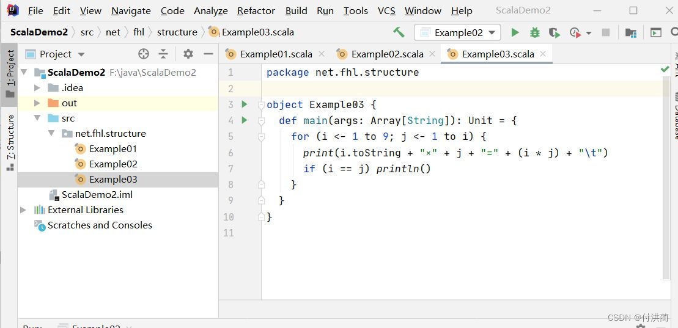Open the Help menu

pos(462,11)
